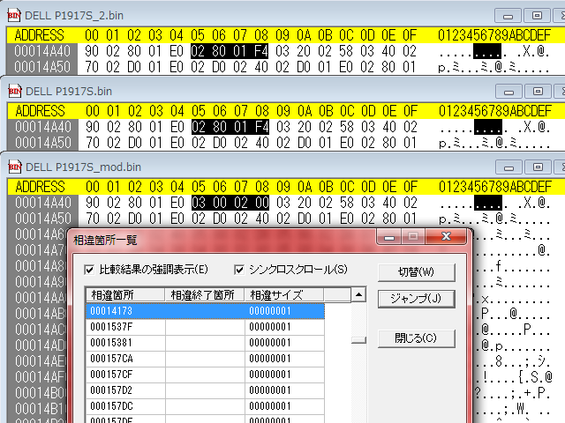Click highlighted byte F4 in P1917S.bin window

[x=261, y=127]
